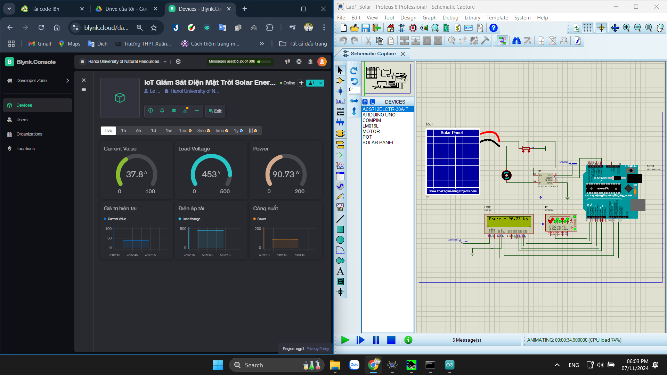Select ARDUINO UNO in the DEVICES list
Screen dimensions: 667x375
379,115
